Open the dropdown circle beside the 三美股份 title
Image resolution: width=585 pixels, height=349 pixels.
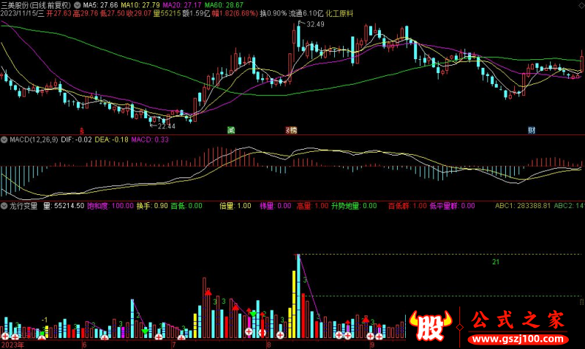78,5
